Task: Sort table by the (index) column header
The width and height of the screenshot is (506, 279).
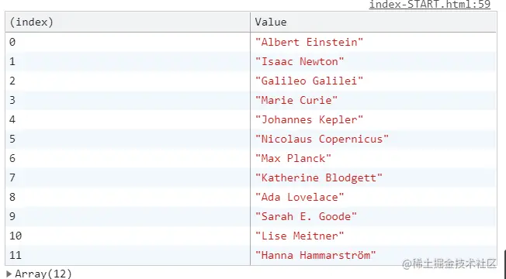Action: 128,22
